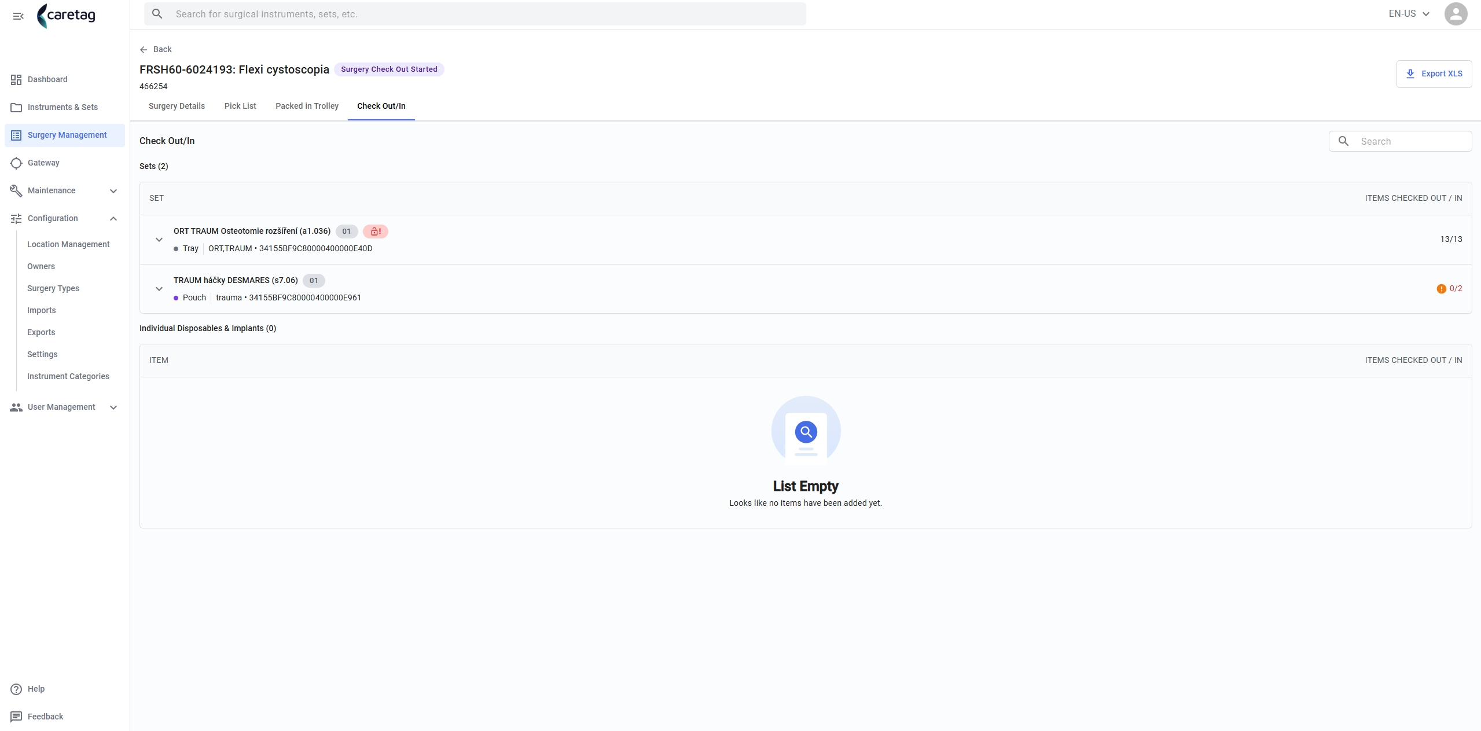
Task: Open Surgery Types configuration page
Action: (53, 289)
